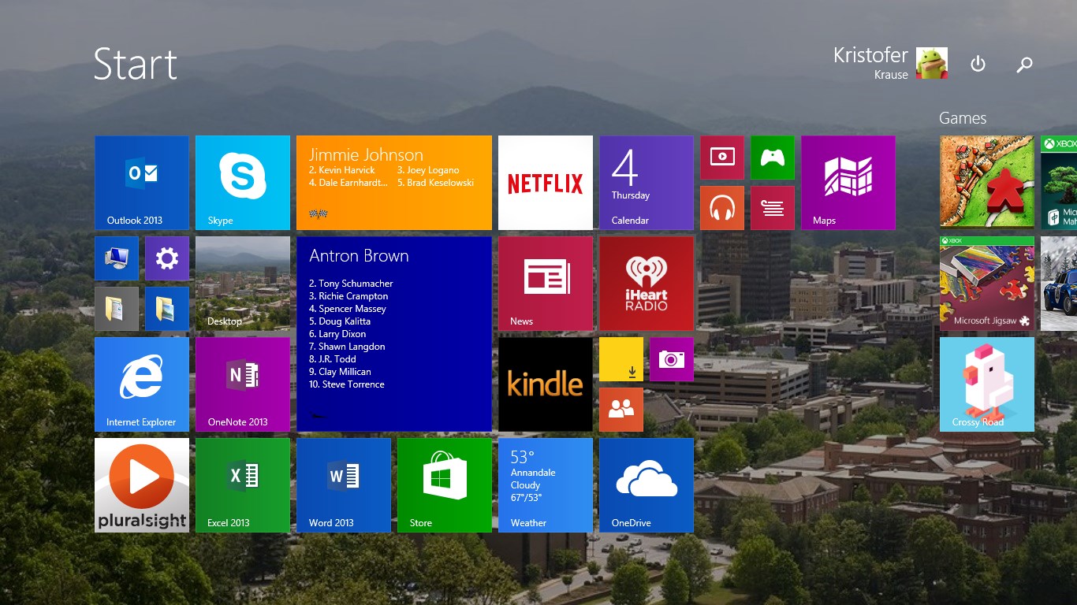Open the Weather tile showing Annandale

[546, 485]
